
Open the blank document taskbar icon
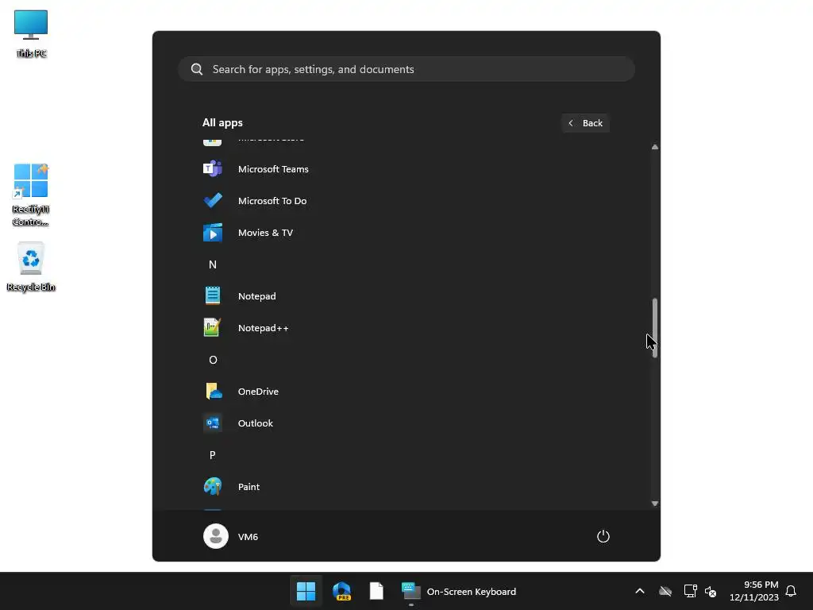coord(376,591)
